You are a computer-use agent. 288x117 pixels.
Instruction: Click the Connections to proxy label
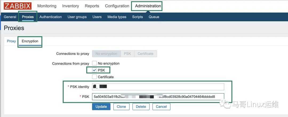pos(73,54)
